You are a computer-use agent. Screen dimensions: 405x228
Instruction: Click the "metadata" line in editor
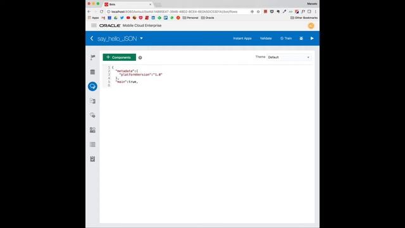point(127,71)
